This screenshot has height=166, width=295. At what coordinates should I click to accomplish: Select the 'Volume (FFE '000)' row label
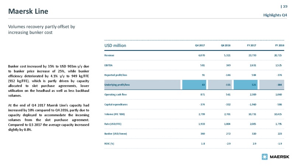(115, 114)
